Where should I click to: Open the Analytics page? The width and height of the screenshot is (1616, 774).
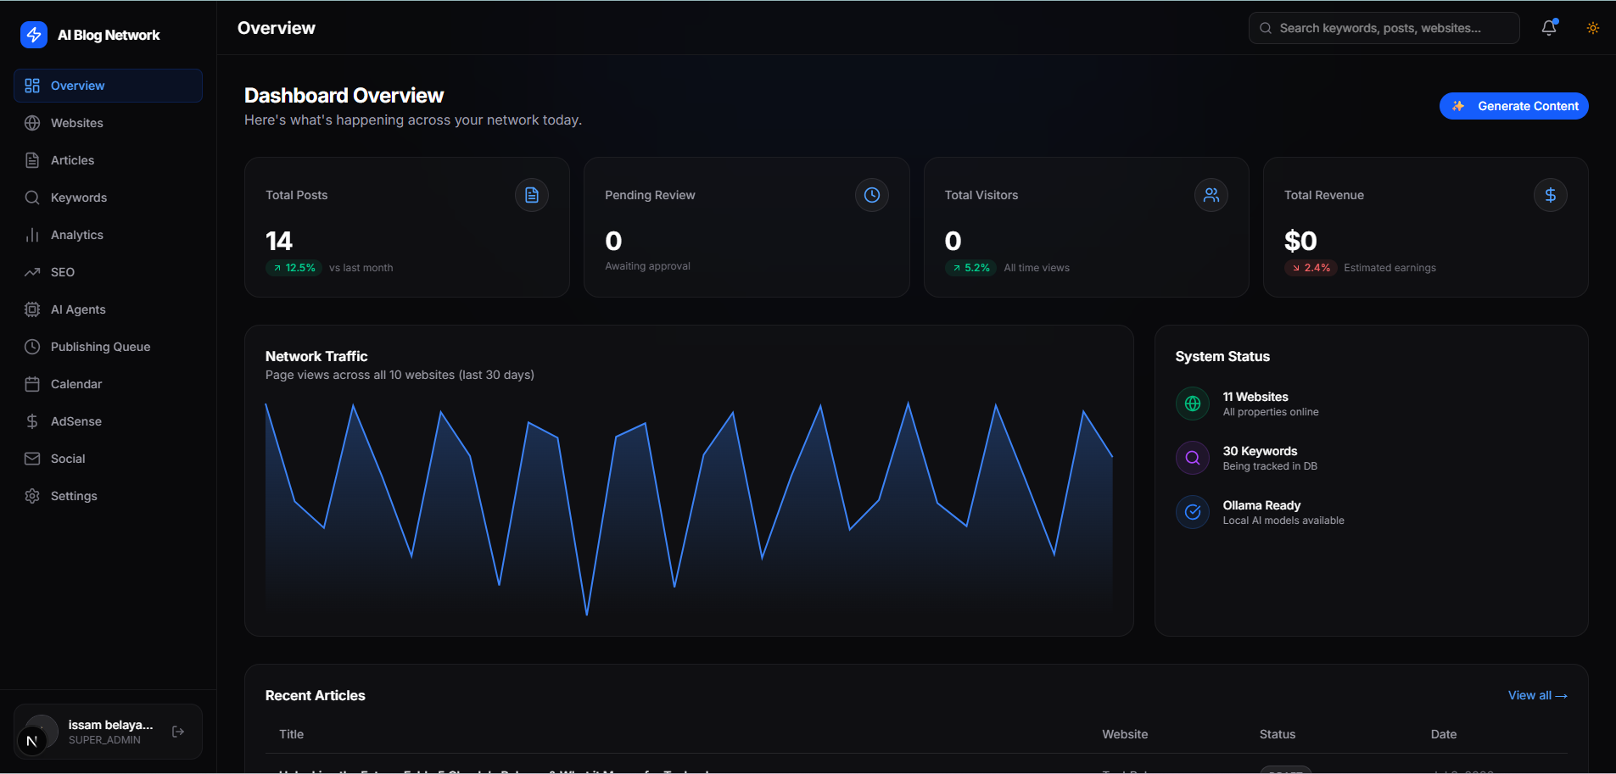108,235
